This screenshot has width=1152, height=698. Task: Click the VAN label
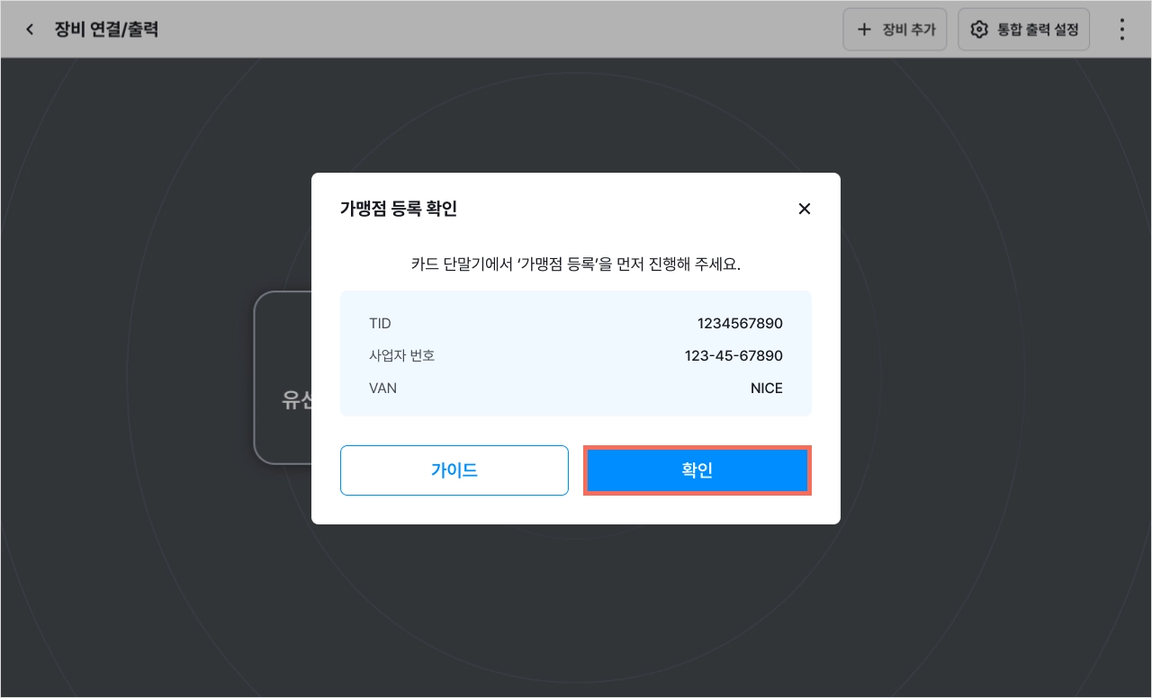382,389
